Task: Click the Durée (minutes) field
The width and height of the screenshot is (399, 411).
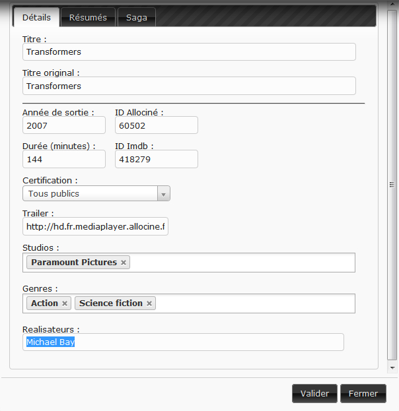Action: (63, 159)
